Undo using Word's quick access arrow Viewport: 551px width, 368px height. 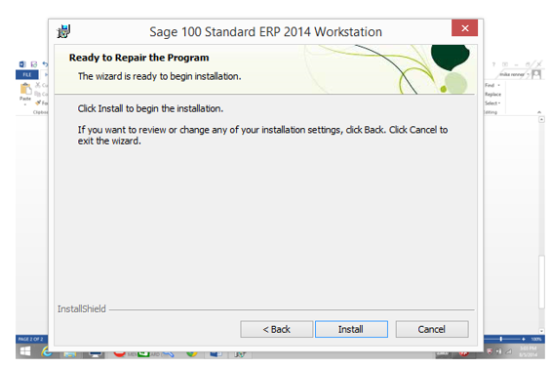45,64
